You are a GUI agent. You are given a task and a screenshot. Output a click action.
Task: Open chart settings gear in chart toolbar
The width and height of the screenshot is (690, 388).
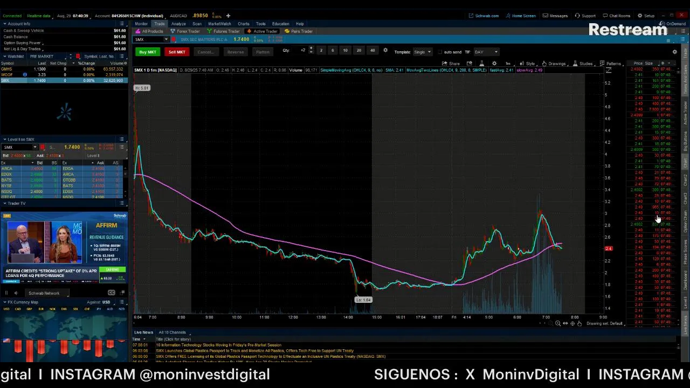494,64
